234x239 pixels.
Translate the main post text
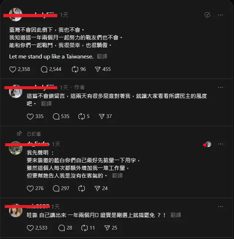pyautogui.click(x=102, y=57)
